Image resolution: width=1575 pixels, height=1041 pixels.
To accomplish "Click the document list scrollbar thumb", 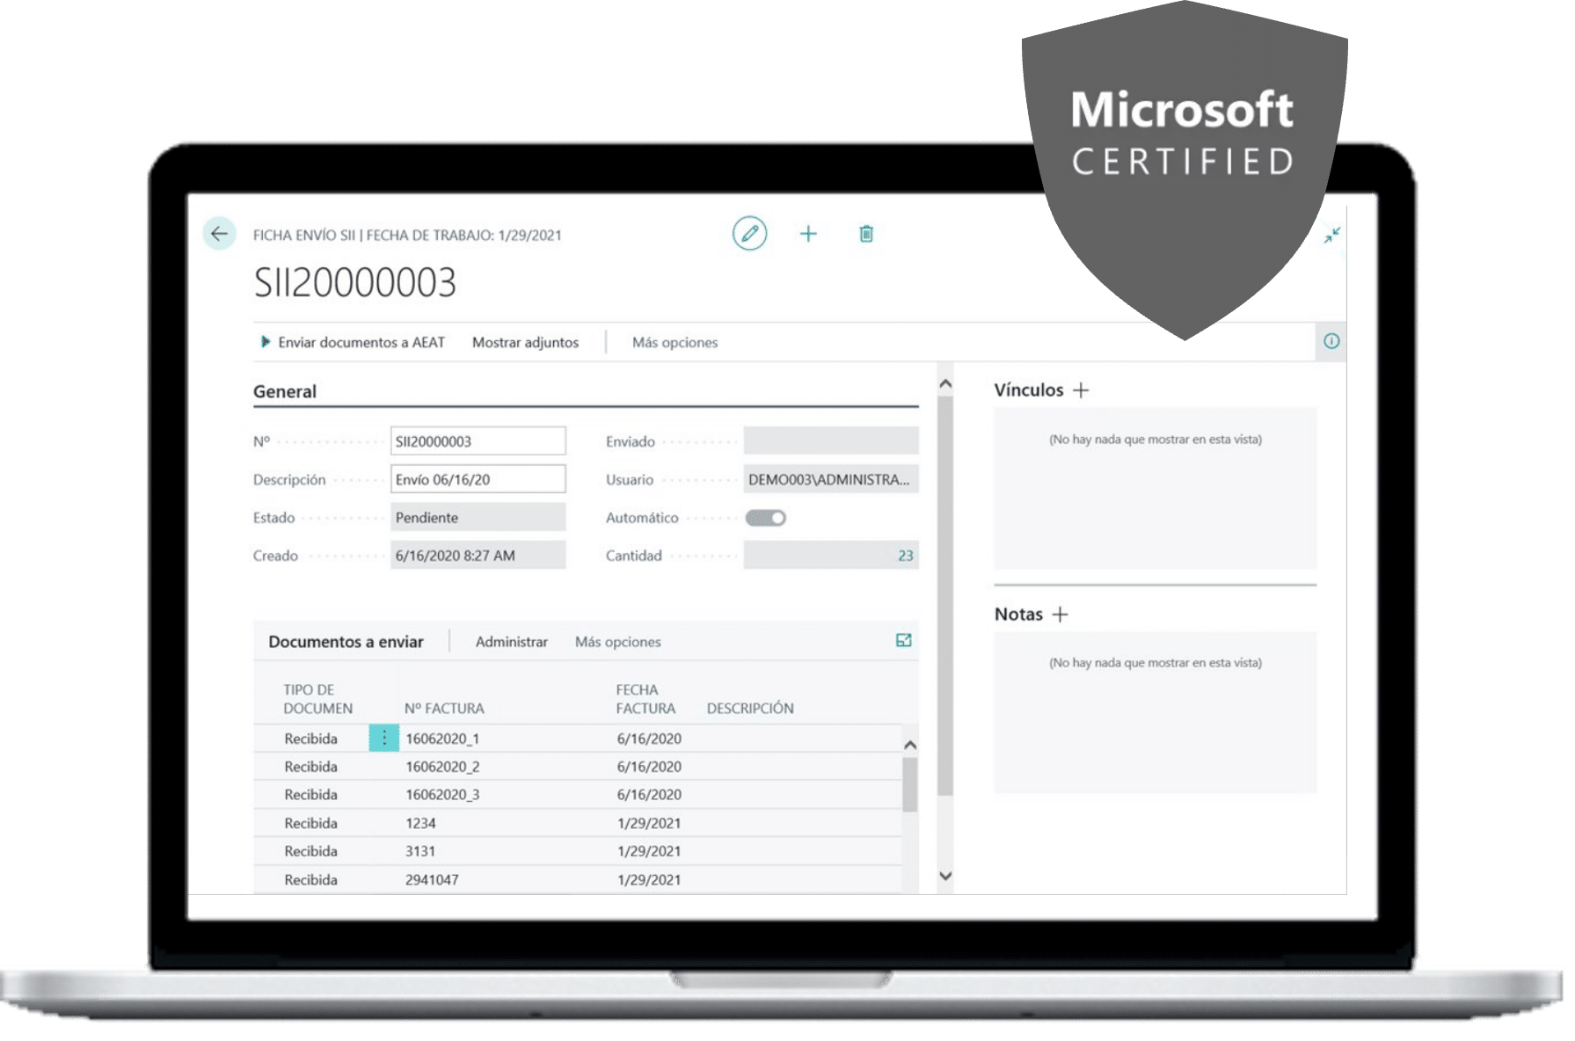I will (910, 783).
